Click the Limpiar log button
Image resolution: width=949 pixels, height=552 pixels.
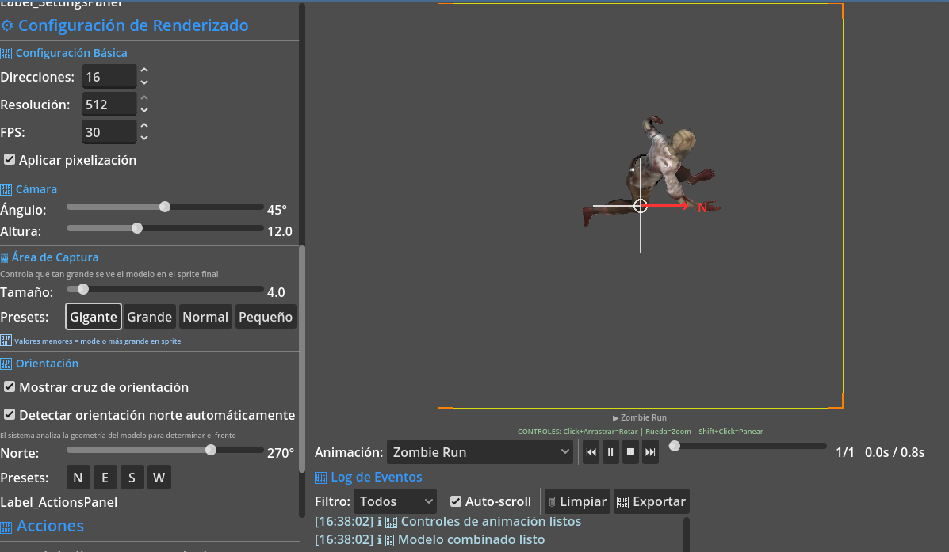tap(577, 501)
